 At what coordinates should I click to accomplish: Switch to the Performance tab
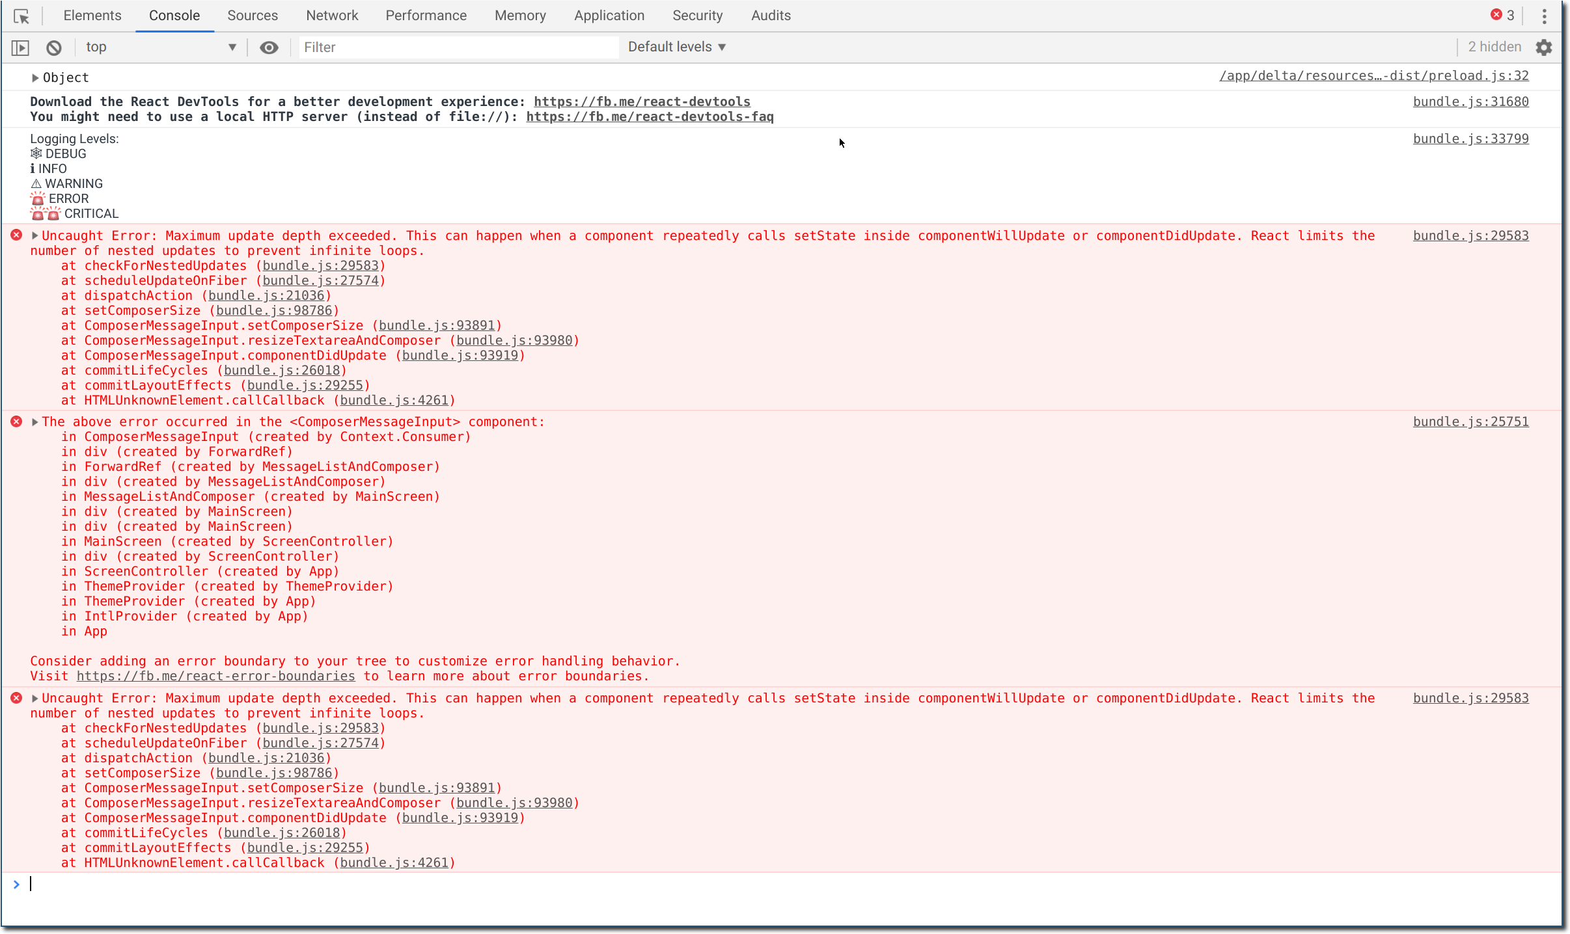click(x=426, y=16)
